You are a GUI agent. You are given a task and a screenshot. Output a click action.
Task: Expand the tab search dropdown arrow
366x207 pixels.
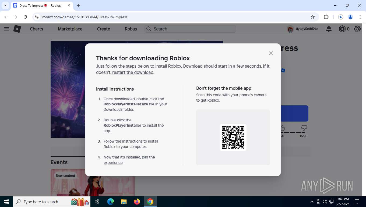tap(5, 5)
